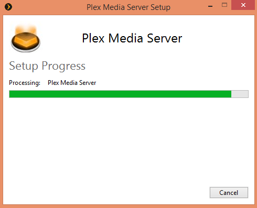Cancel the Plex Media Server installation

[229, 193]
